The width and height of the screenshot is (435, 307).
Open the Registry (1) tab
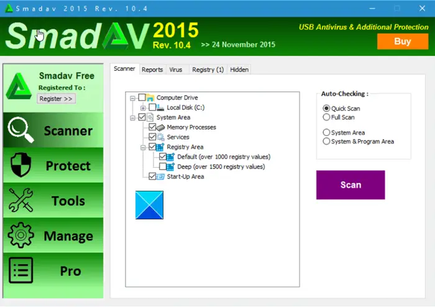pos(208,70)
